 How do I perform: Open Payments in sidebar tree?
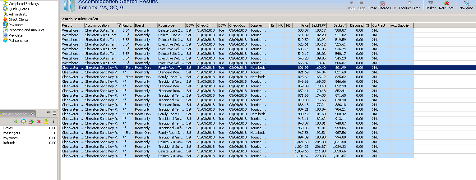[16, 25]
